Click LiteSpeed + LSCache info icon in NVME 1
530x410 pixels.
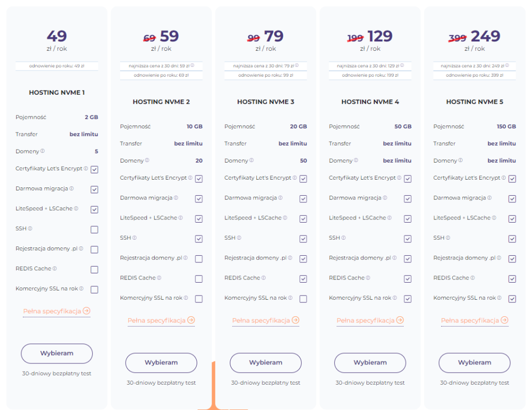point(76,209)
